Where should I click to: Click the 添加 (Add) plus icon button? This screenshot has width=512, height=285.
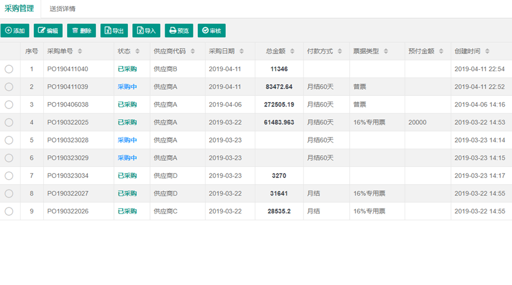point(15,31)
